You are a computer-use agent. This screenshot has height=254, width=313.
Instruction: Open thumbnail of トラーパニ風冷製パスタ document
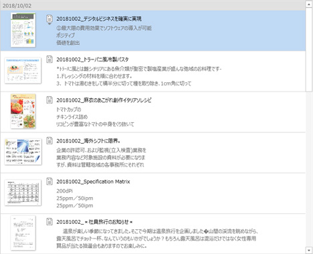(x=23, y=70)
